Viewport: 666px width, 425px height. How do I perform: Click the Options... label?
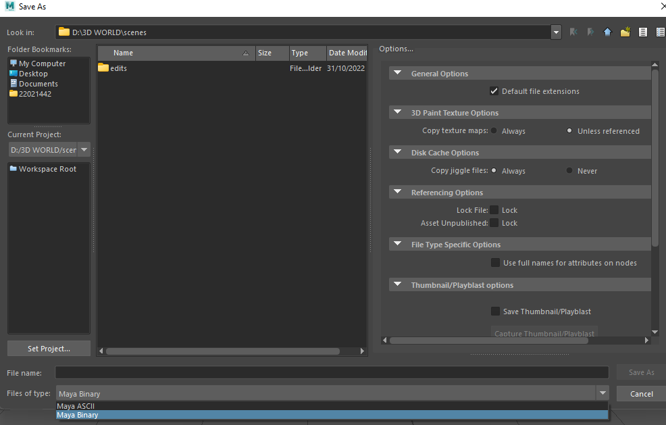[x=396, y=49]
